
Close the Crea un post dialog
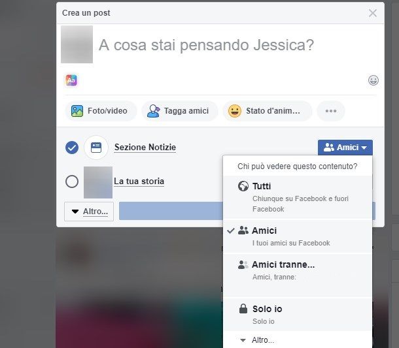373,13
